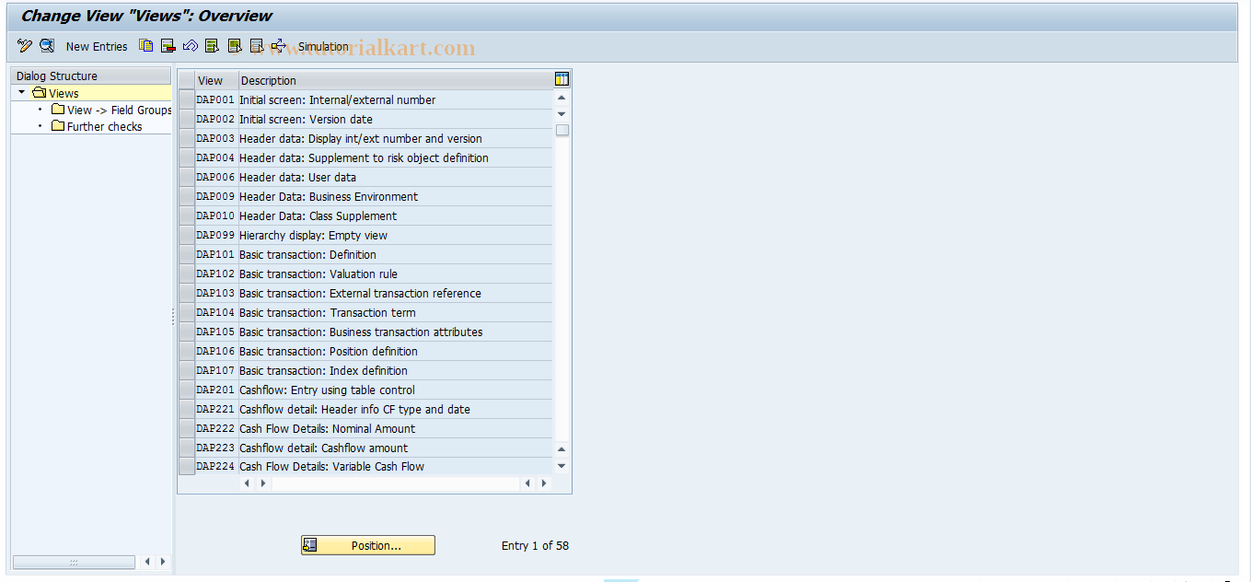1251x582 pixels.
Task: Click the Delete entry icon
Action: coord(168,46)
